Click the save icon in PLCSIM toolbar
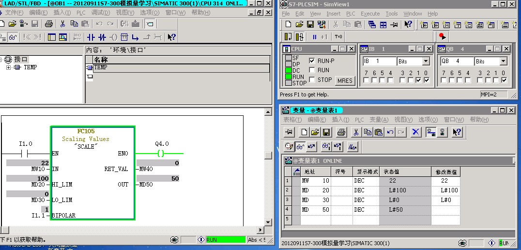 [x=310, y=24]
